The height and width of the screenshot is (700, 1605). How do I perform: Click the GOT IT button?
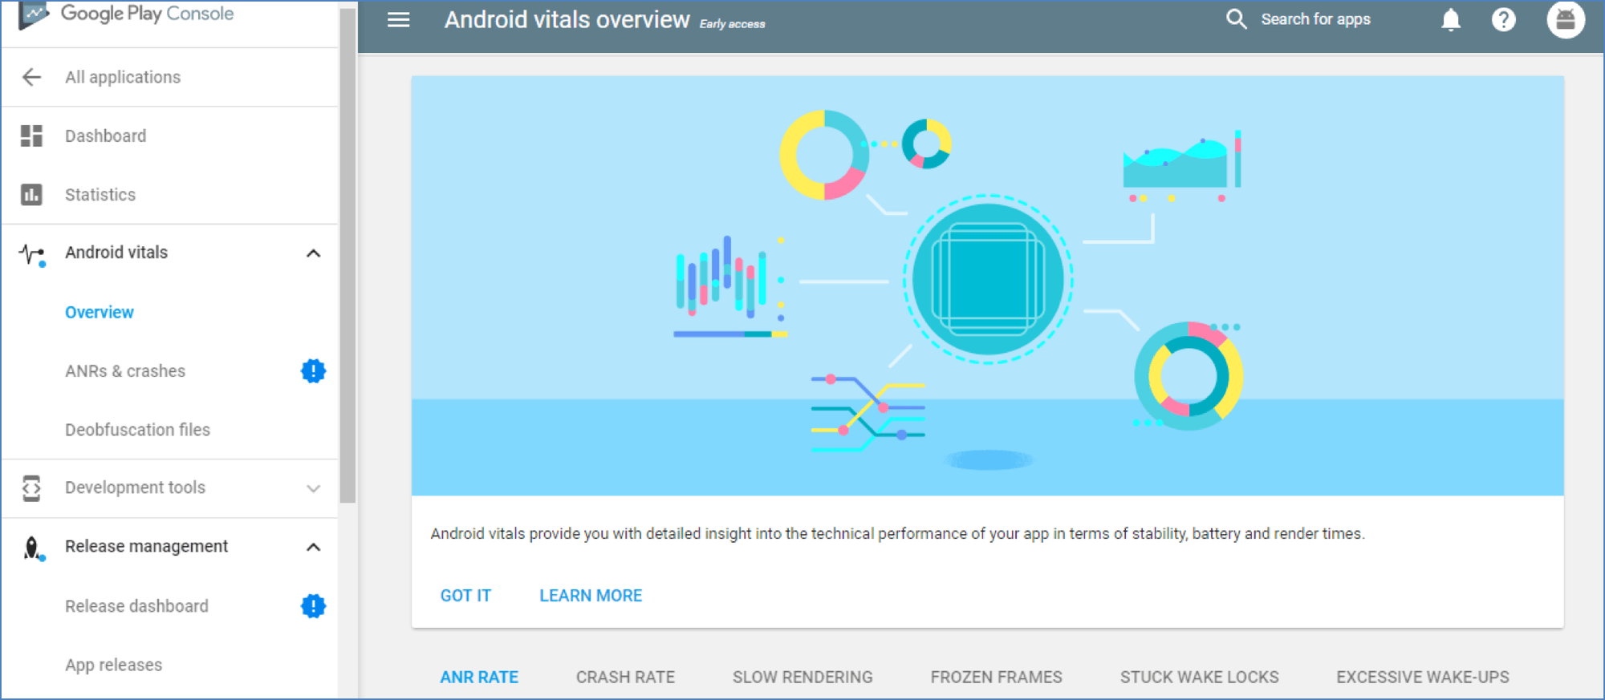point(465,596)
